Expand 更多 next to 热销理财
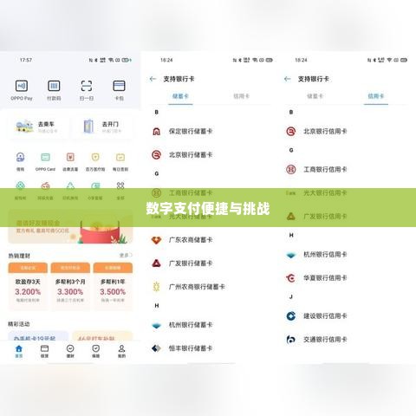Image resolution: width=416 pixels, height=416 pixels. [126, 255]
